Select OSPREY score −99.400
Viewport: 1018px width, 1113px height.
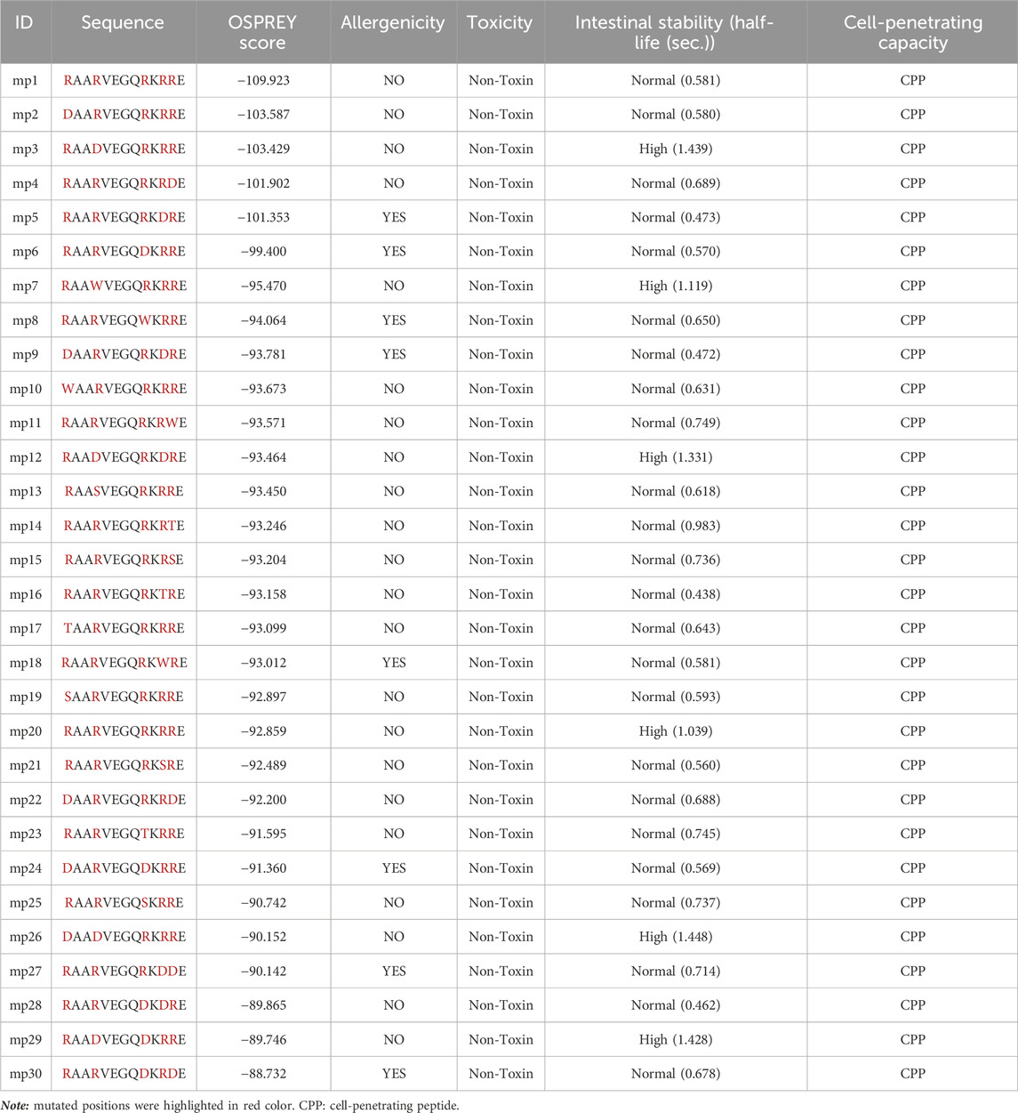[x=263, y=252]
